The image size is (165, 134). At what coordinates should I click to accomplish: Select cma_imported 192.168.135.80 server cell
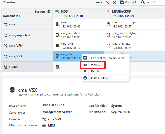(x=78, y=35)
